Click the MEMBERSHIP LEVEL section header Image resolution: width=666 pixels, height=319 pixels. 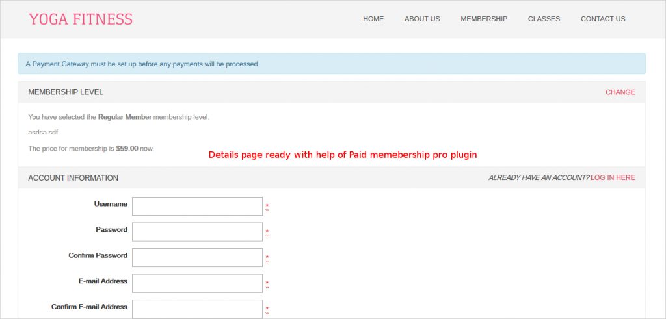coord(66,92)
